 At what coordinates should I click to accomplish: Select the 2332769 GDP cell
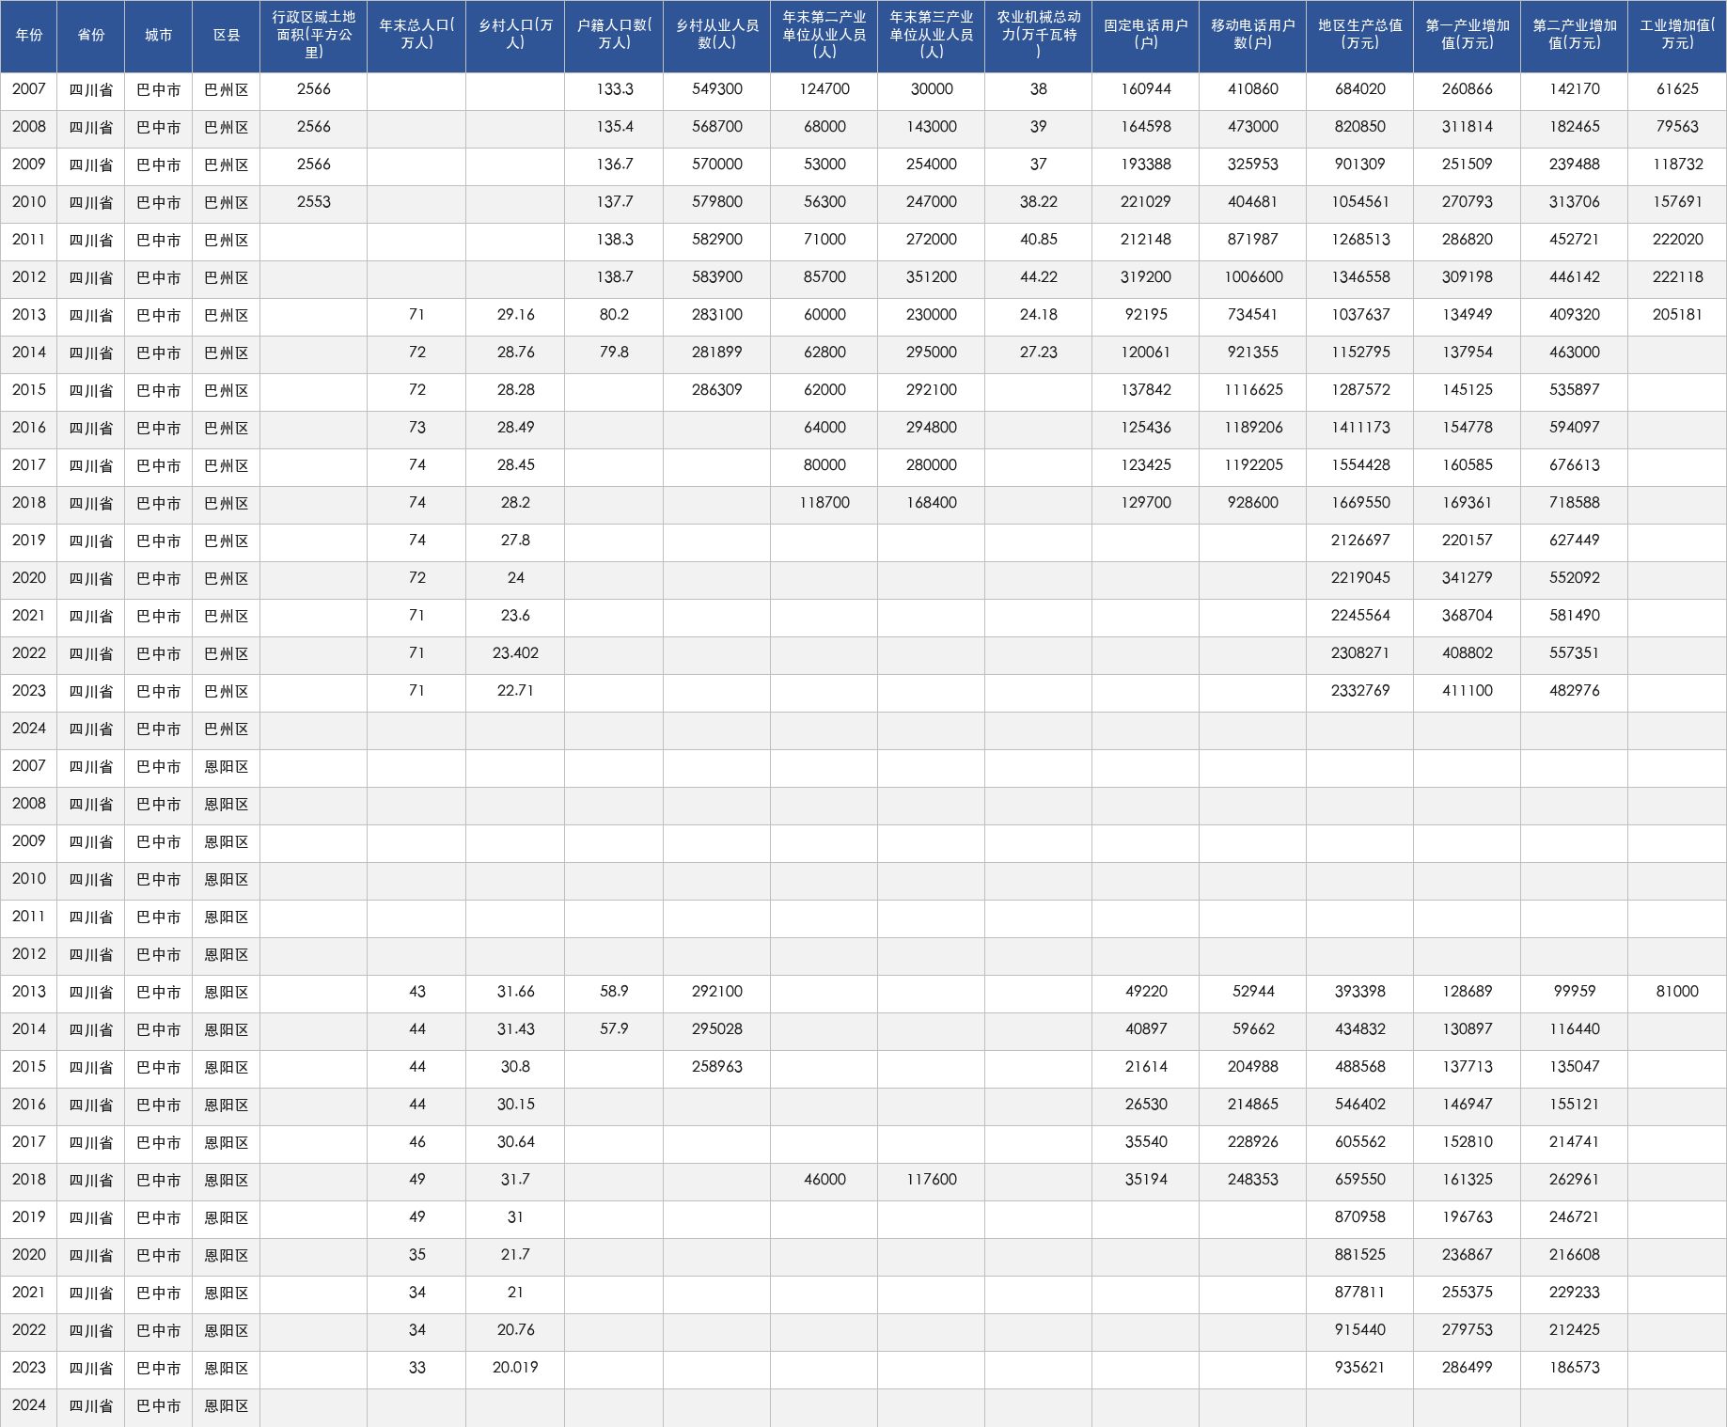(1359, 692)
